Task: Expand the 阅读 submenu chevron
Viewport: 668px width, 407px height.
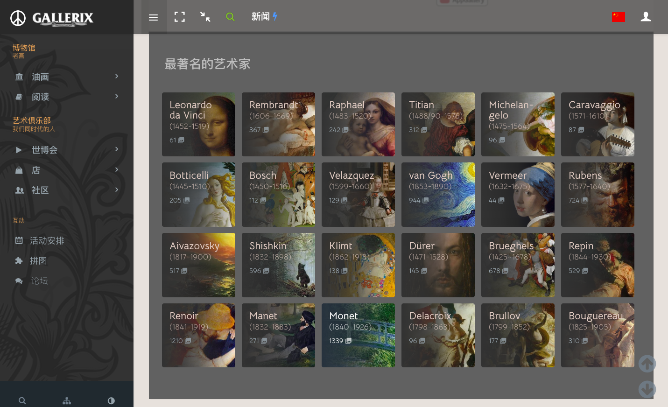Action: pos(117,96)
